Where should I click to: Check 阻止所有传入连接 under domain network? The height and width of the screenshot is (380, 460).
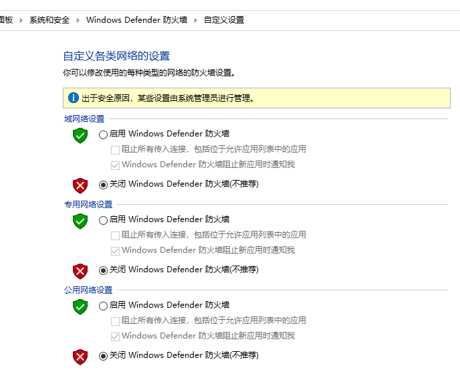[x=115, y=150]
